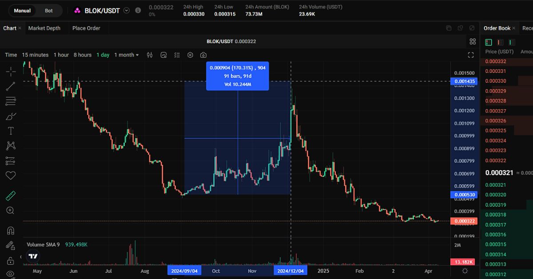The height and width of the screenshot is (279, 533).
Task: Select the crosshair cursor tool
Action: coord(11,71)
